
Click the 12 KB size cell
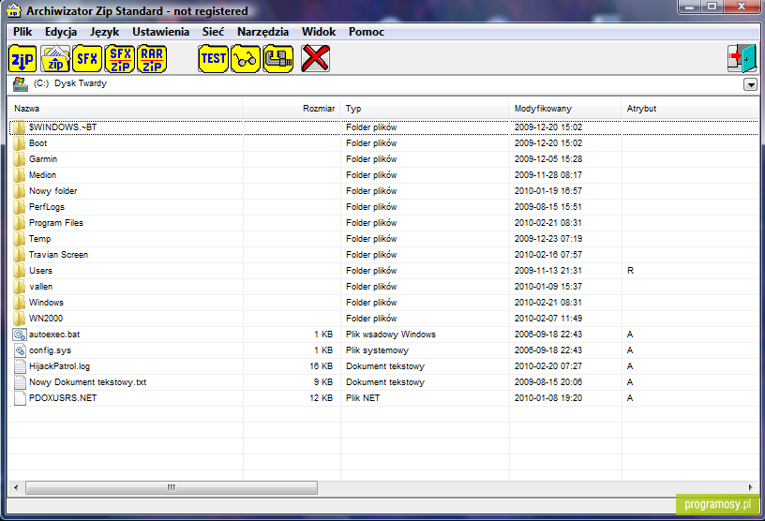[321, 398]
